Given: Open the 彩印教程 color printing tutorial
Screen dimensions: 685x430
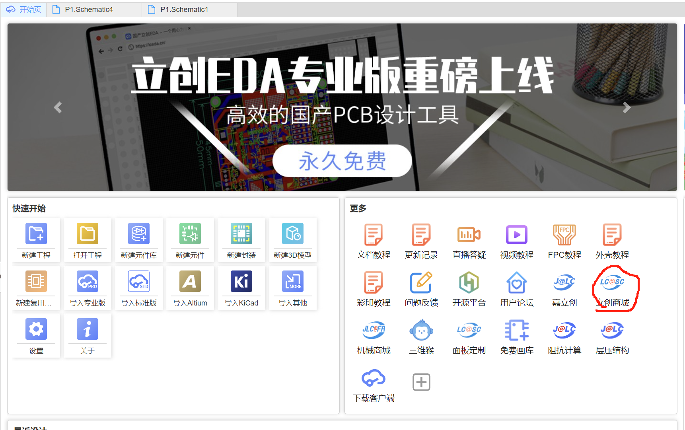Looking at the screenshot, I should coord(374,282).
